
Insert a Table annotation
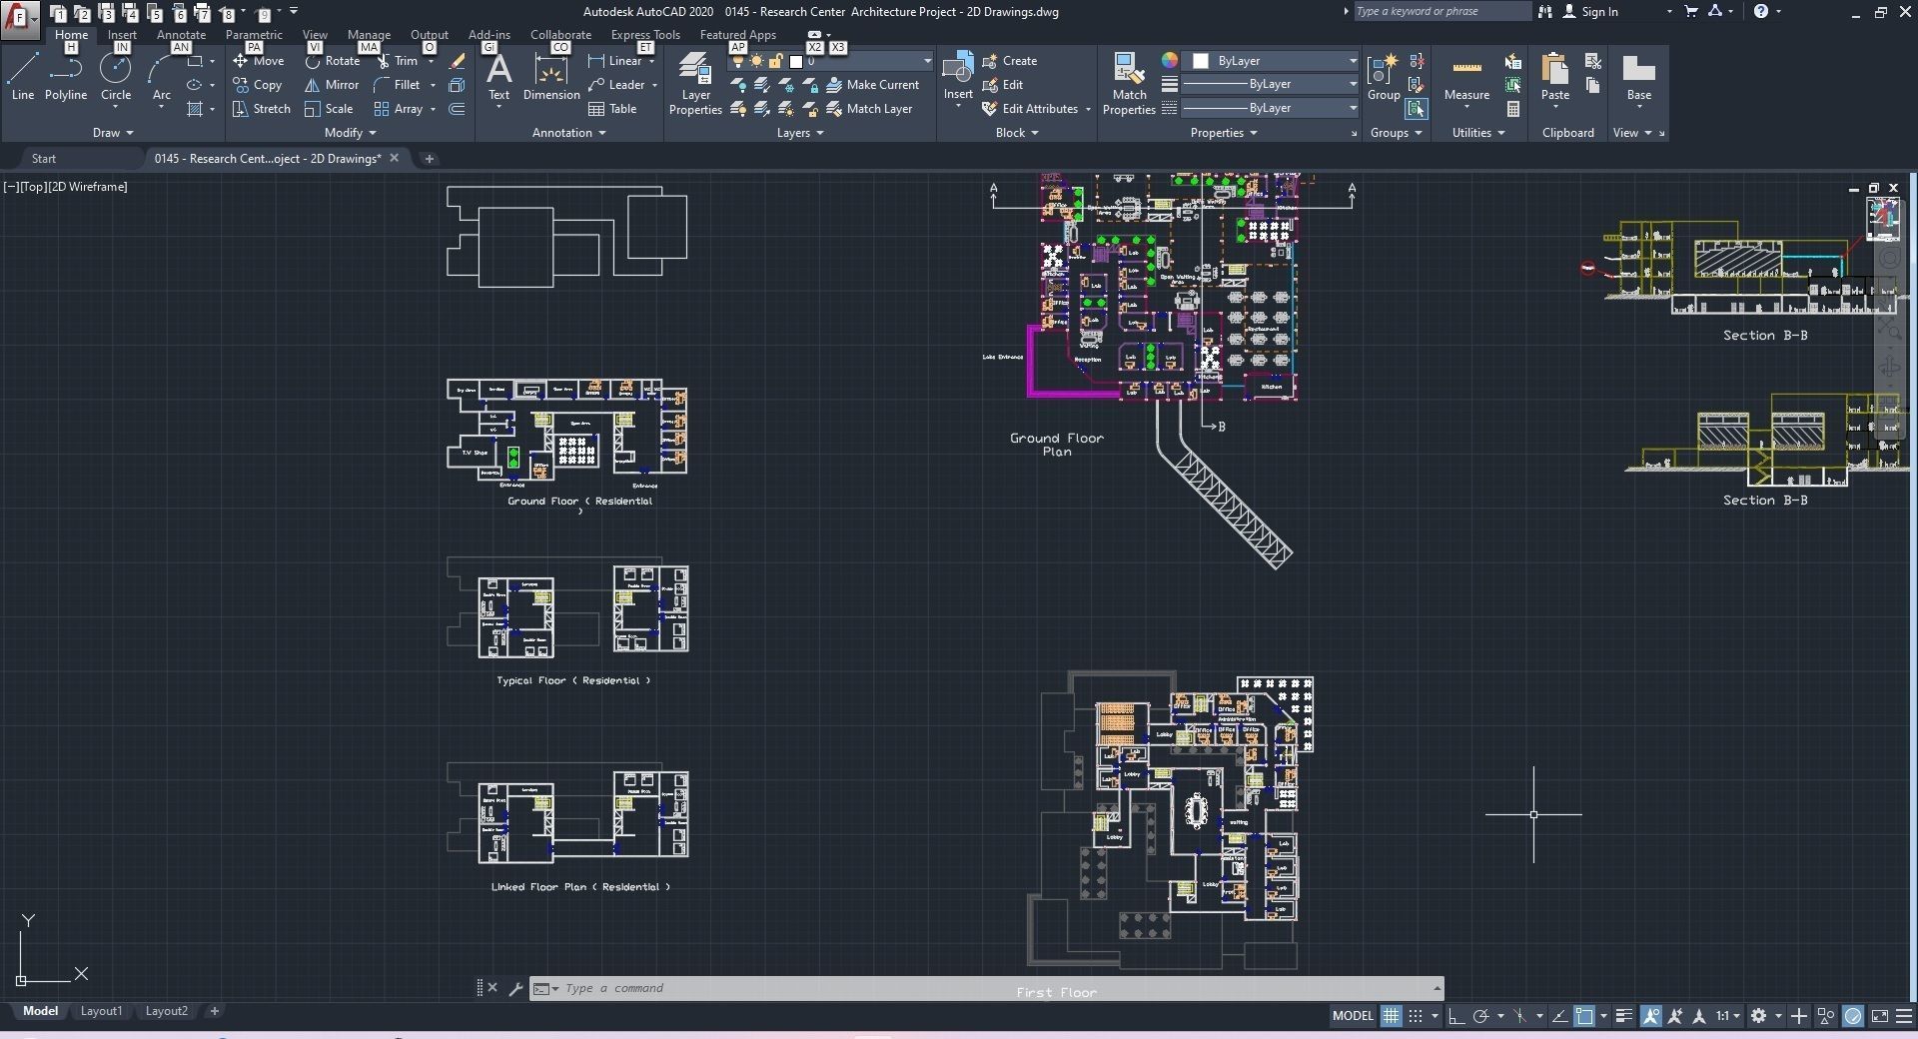612,109
